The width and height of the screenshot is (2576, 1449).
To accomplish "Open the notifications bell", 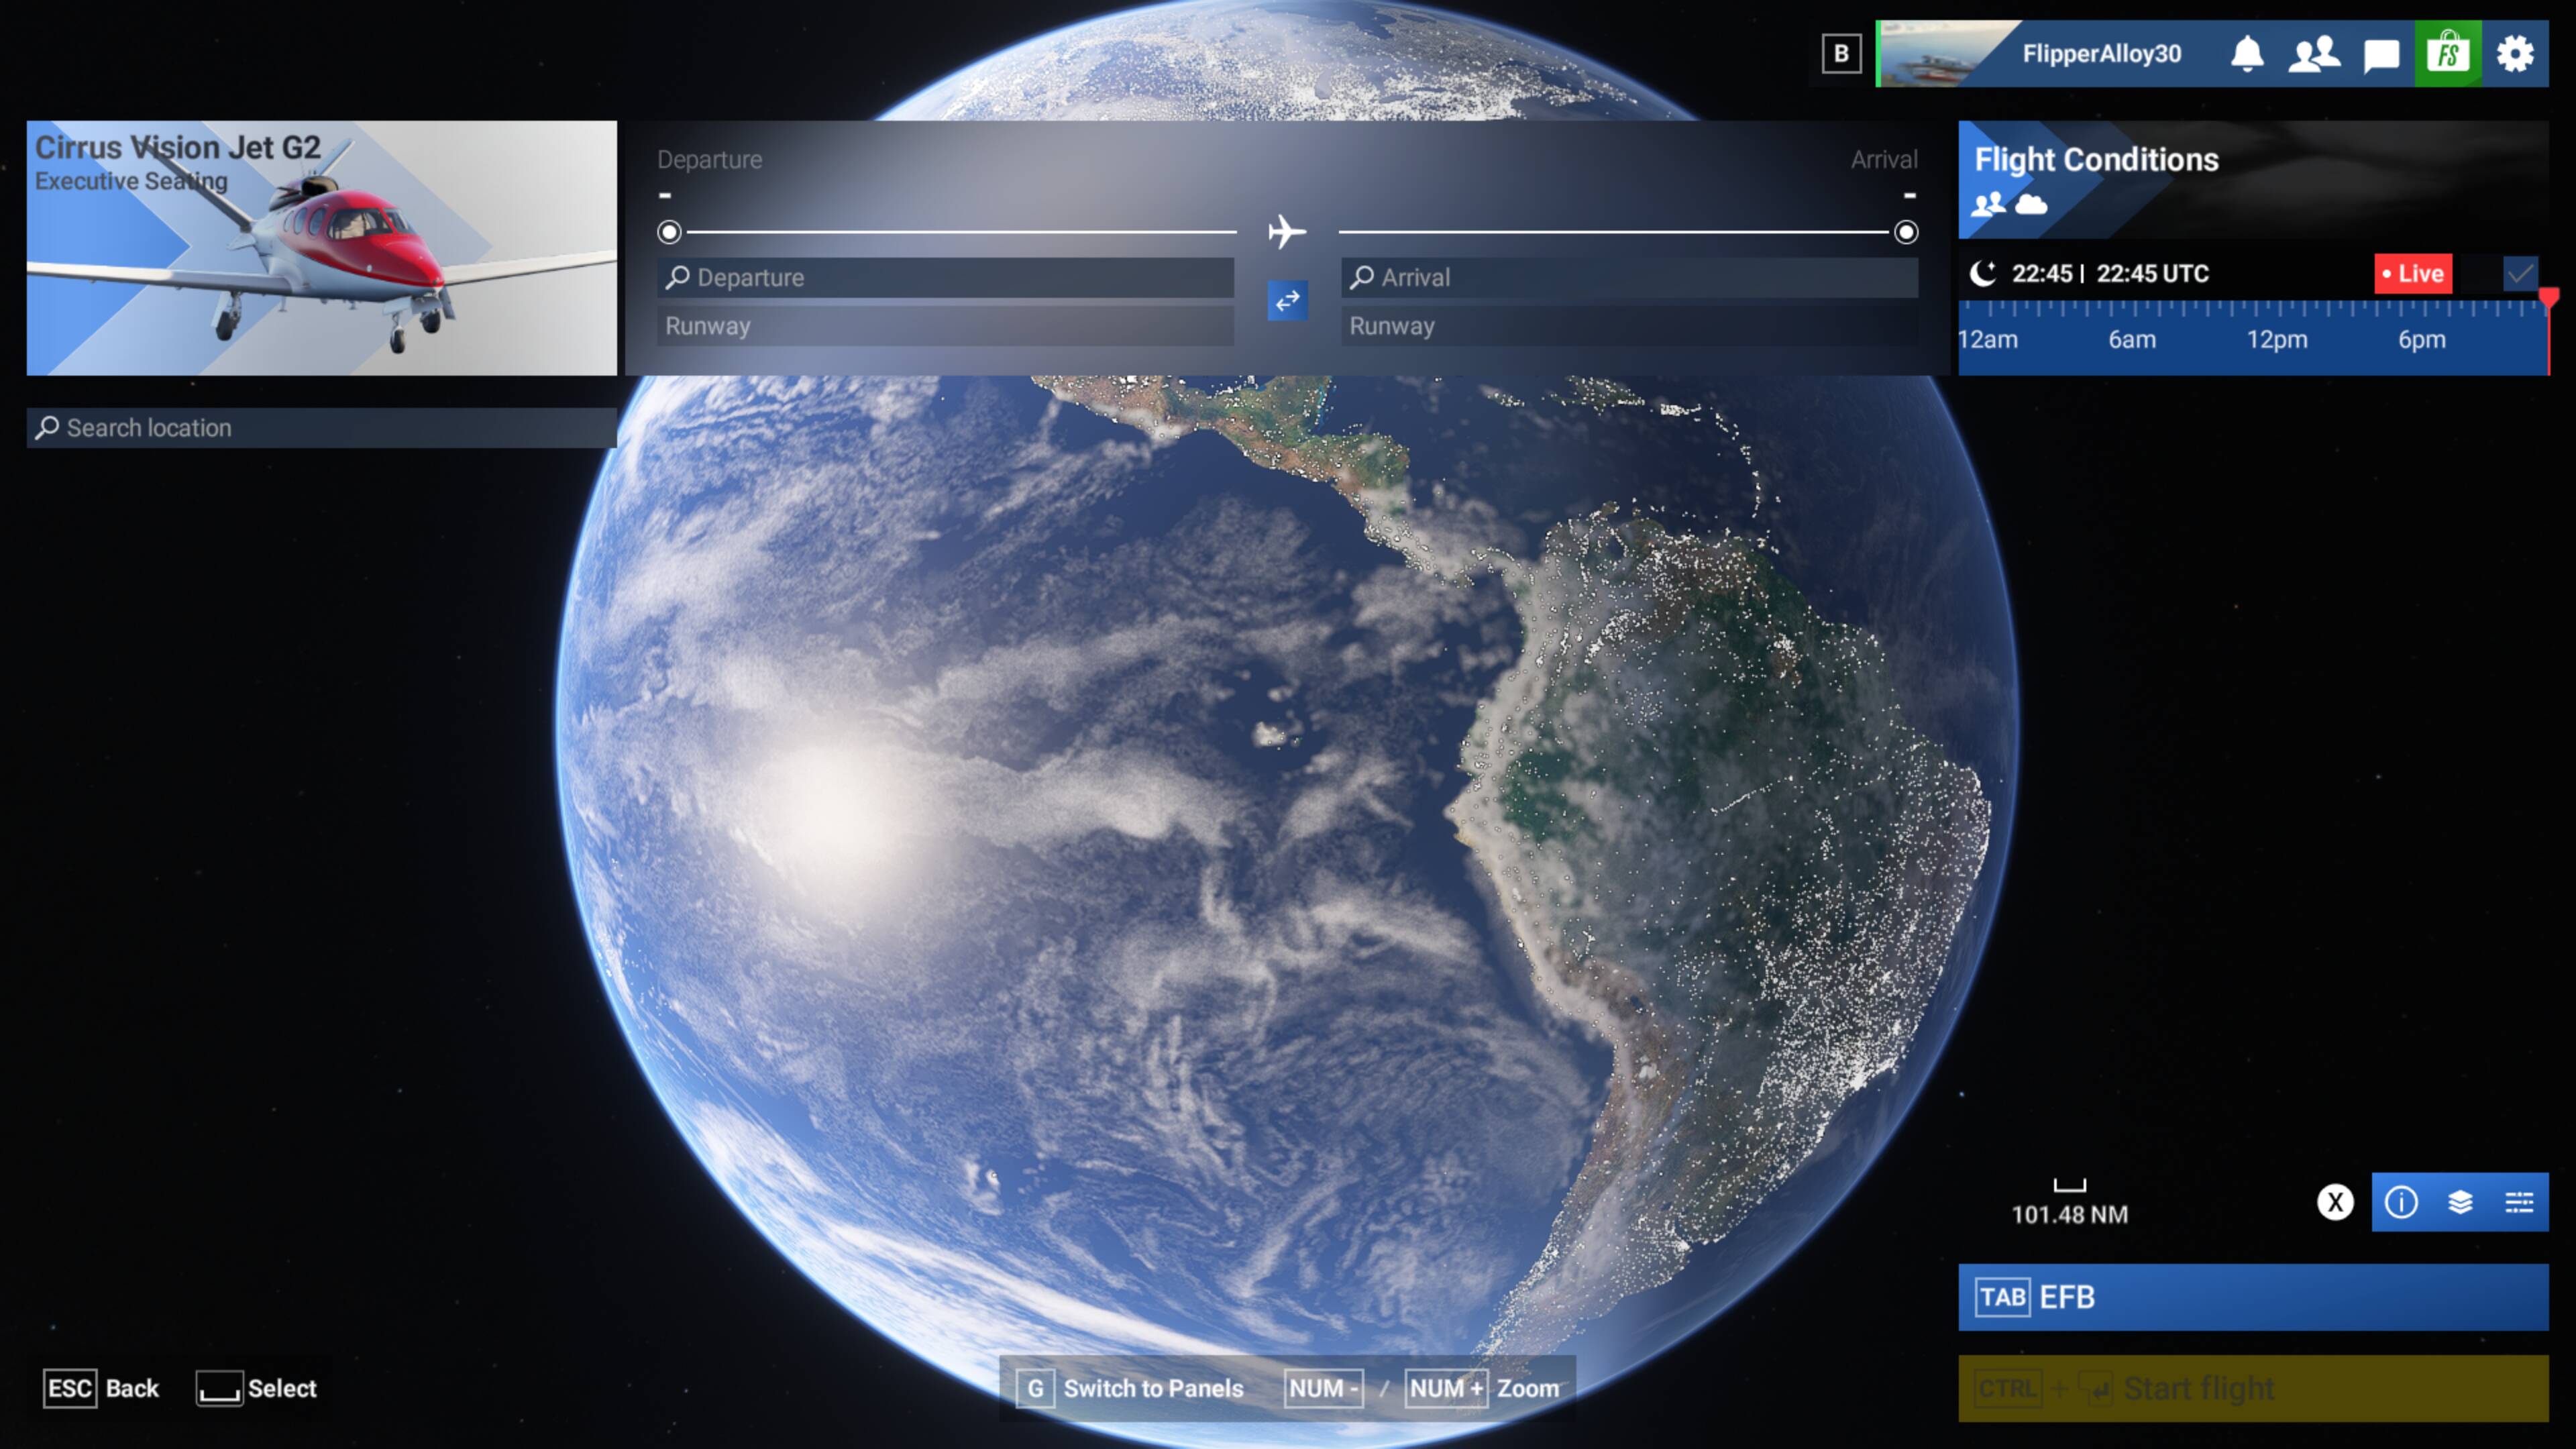I will (2247, 53).
